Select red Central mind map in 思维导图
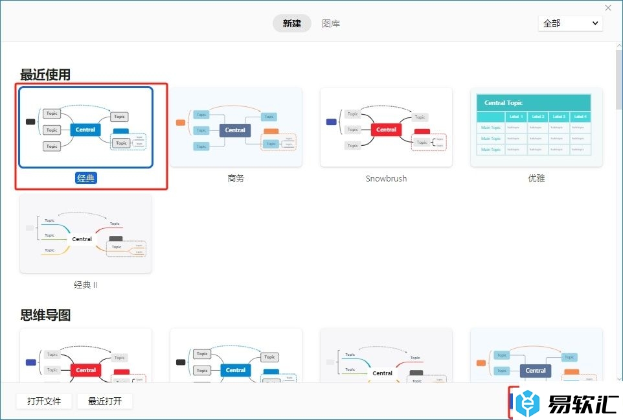Viewport: 623px width, 420px height. [x=85, y=356]
